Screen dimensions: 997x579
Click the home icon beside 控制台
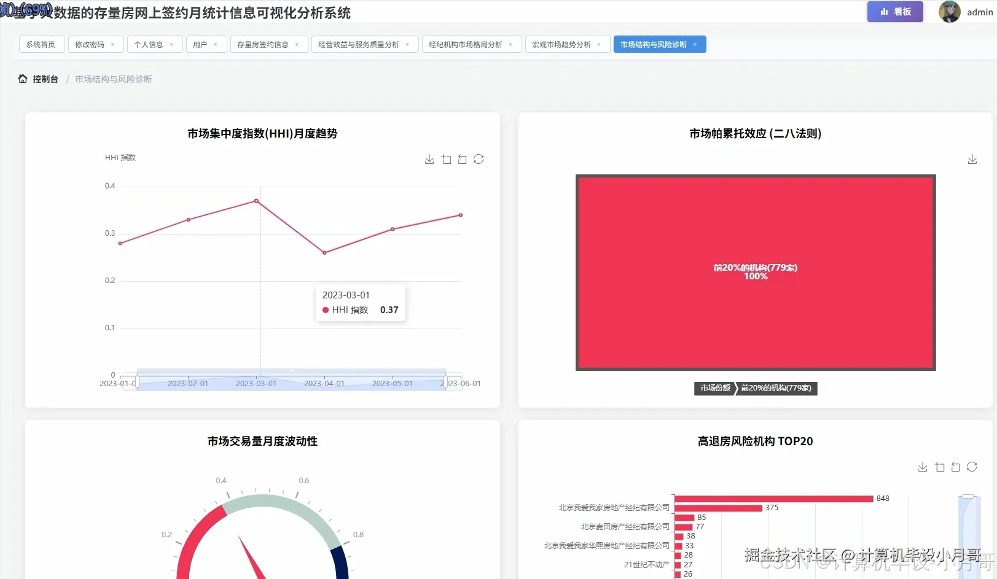pos(22,79)
